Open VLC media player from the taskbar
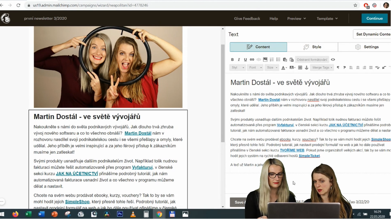391x219 pixels. pos(133,214)
